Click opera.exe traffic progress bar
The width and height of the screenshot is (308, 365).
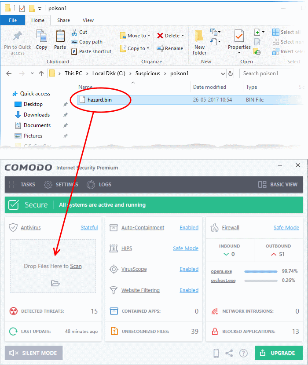tap(261, 271)
